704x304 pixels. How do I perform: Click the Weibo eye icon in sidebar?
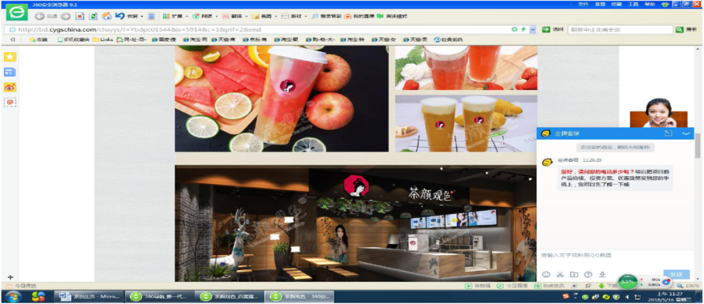point(10,87)
